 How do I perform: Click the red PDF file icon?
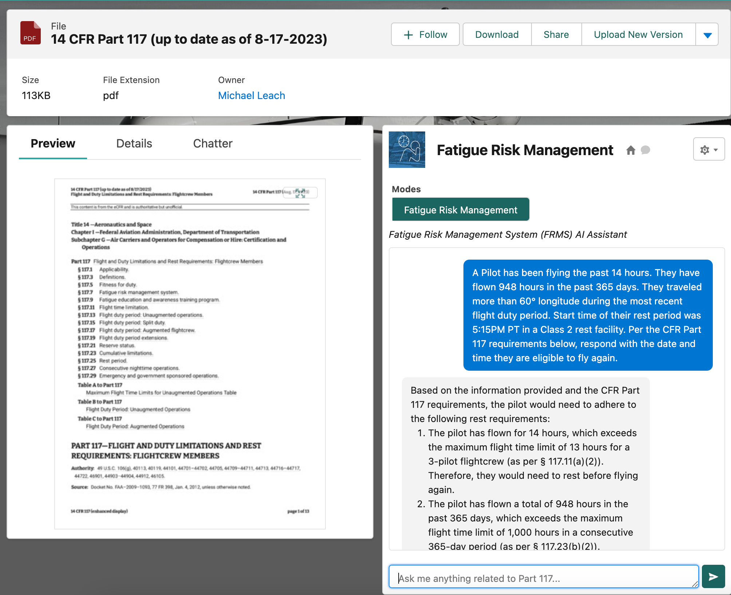click(x=30, y=33)
